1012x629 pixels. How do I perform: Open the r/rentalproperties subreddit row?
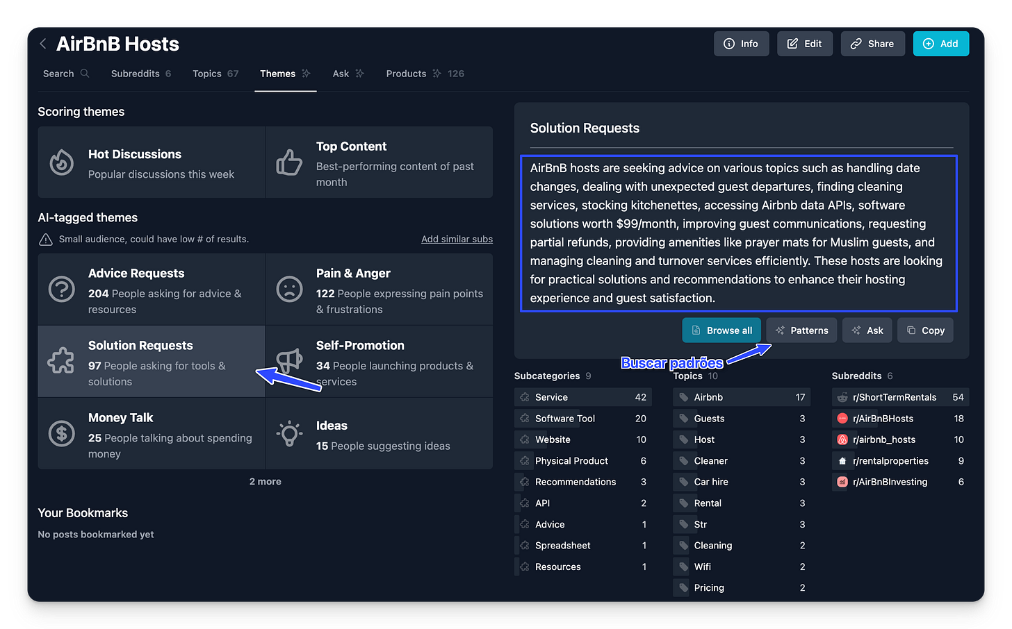tap(900, 461)
